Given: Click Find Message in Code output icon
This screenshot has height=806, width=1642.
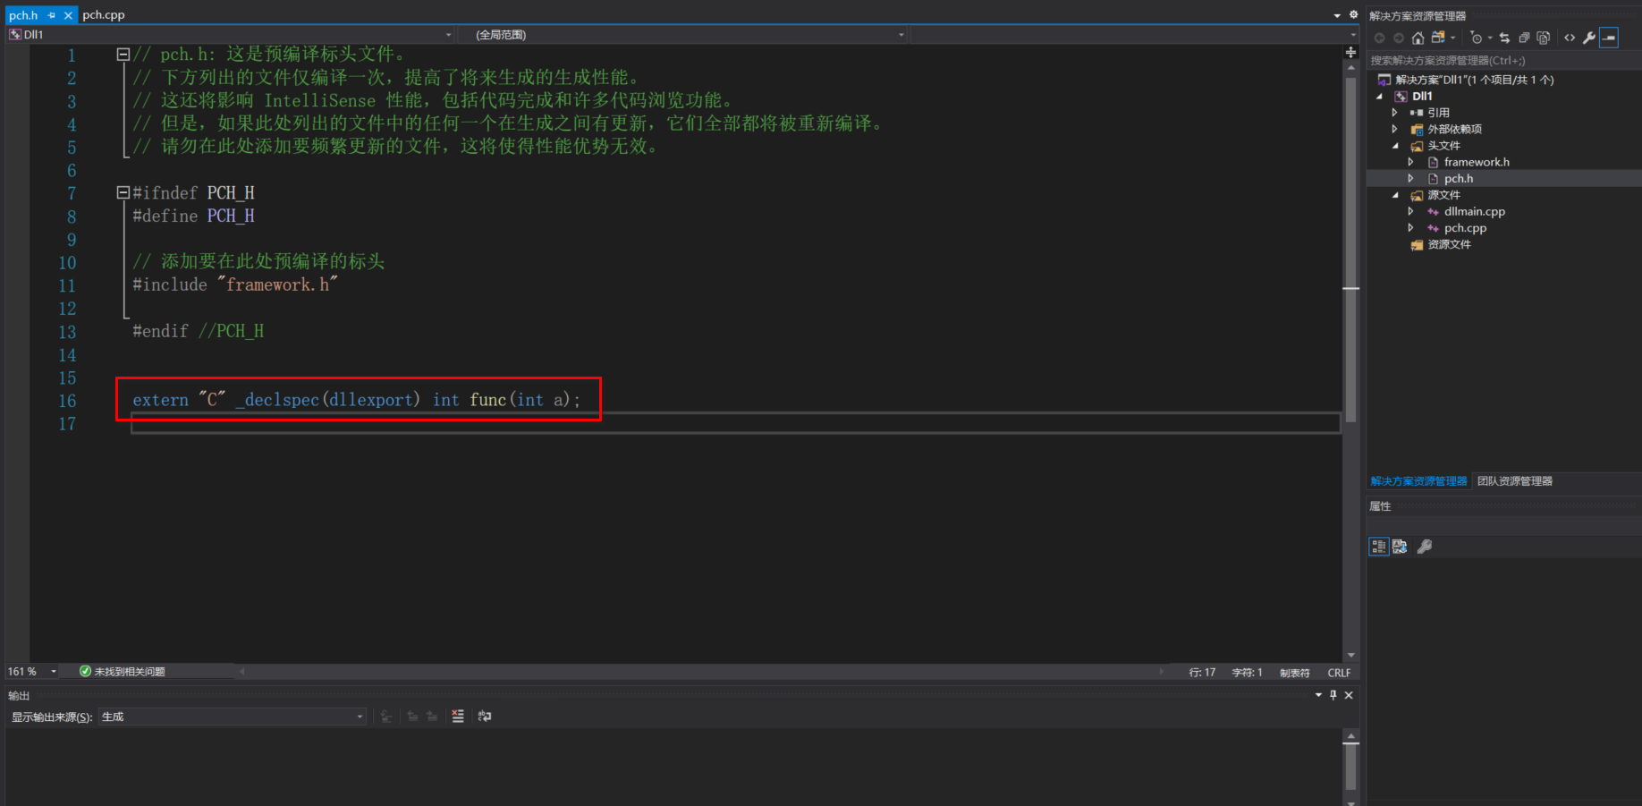Looking at the screenshot, I should tap(386, 717).
